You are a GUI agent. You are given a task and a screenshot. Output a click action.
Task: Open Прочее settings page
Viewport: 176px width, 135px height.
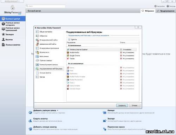point(40,77)
